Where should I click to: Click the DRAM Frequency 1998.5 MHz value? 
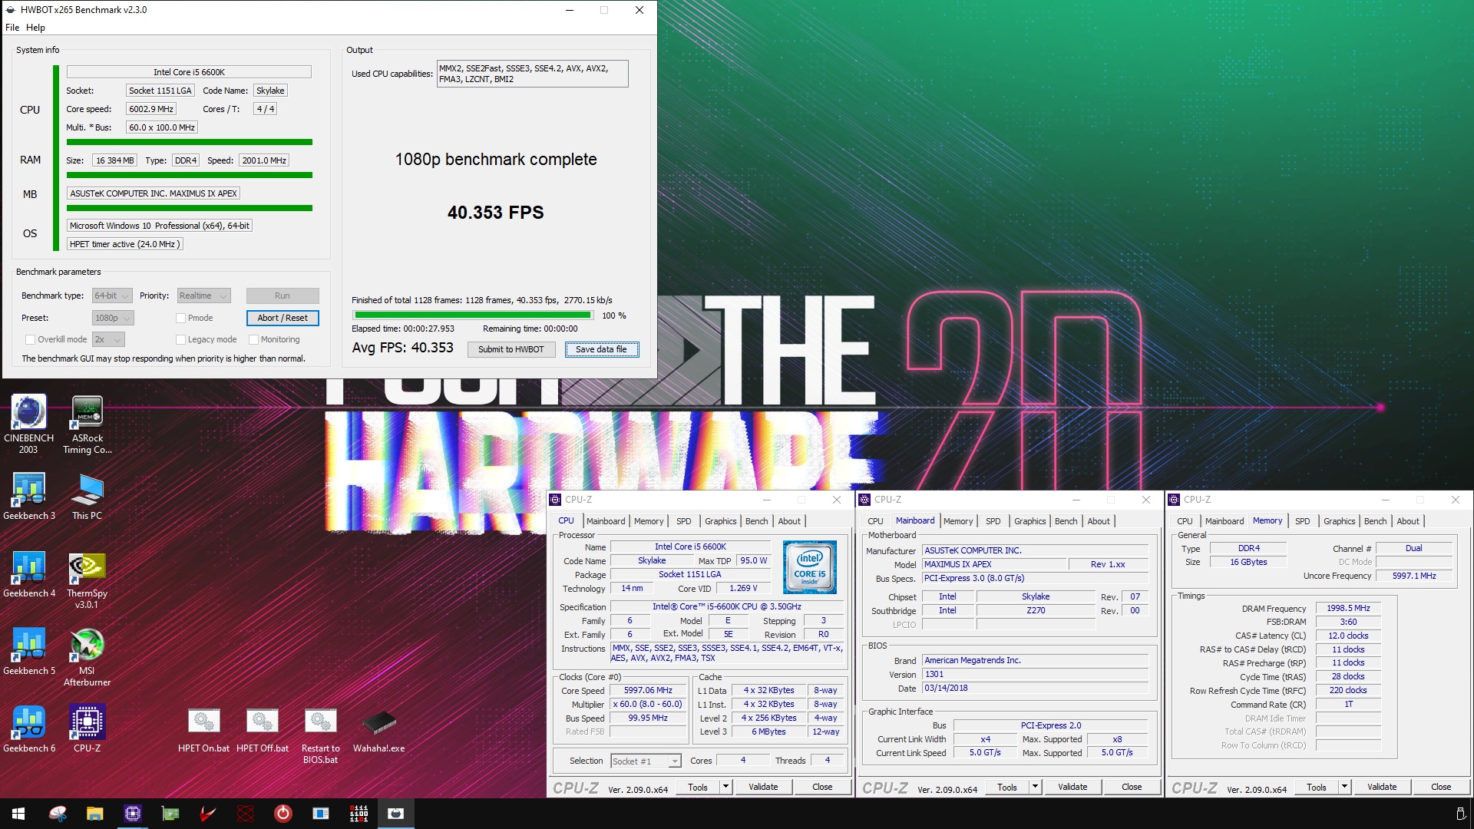point(1348,608)
